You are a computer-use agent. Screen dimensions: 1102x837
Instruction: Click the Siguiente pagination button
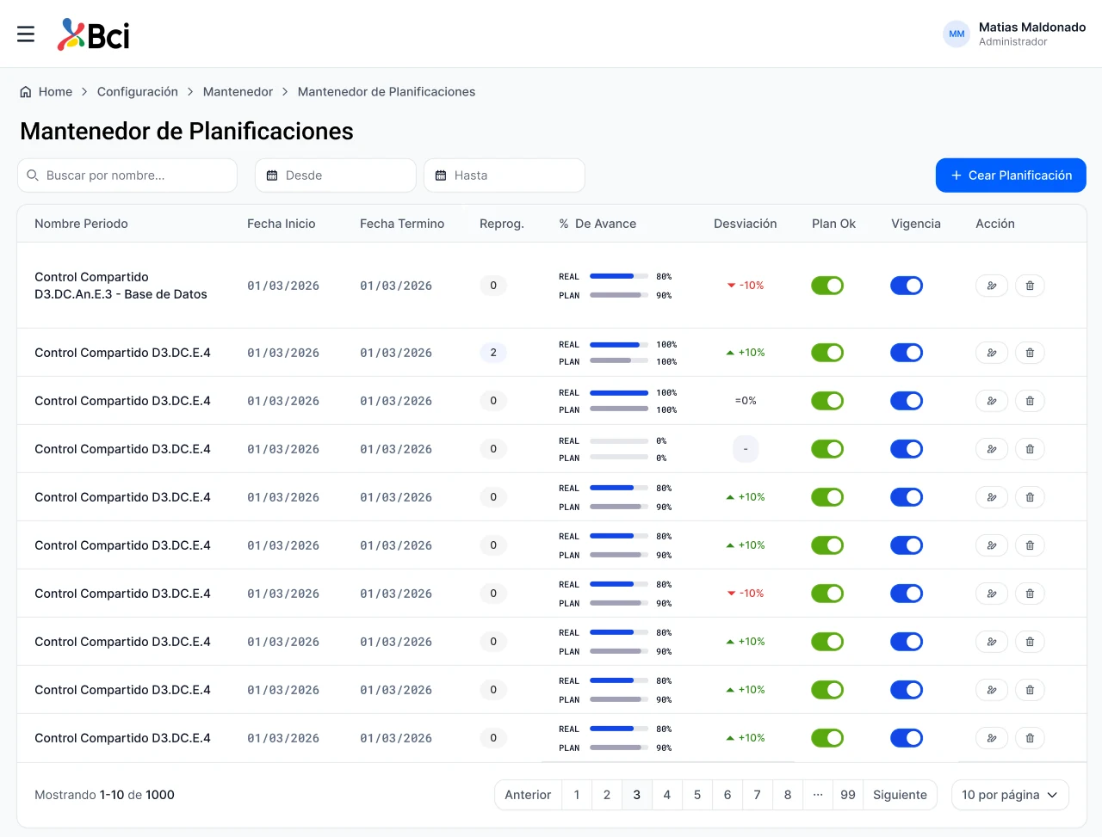900,795
